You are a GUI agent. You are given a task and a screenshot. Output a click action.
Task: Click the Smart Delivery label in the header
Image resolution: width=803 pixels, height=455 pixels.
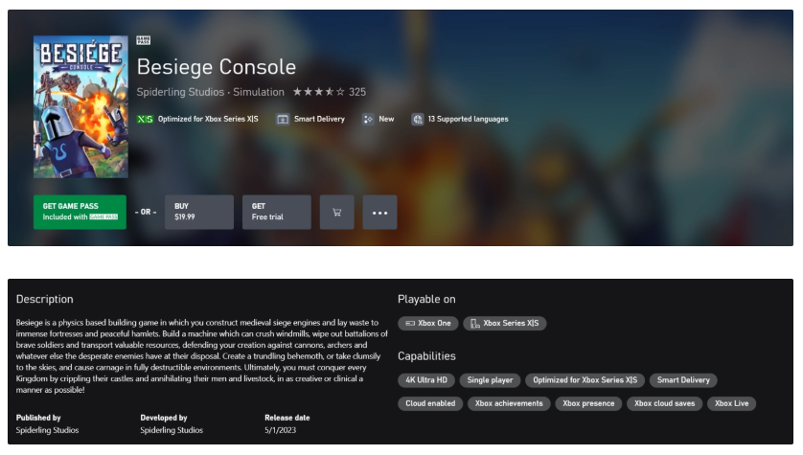[319, 119]
